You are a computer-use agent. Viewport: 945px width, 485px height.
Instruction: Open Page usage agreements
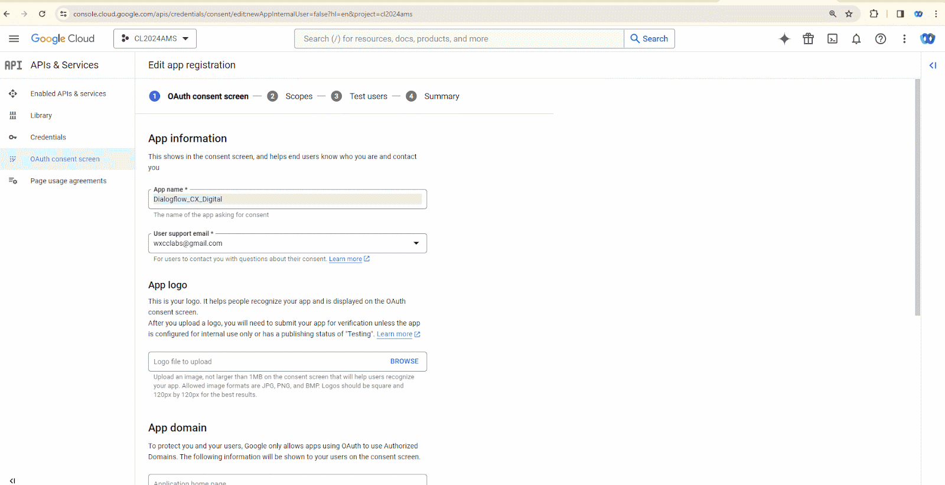click(69, 181)
